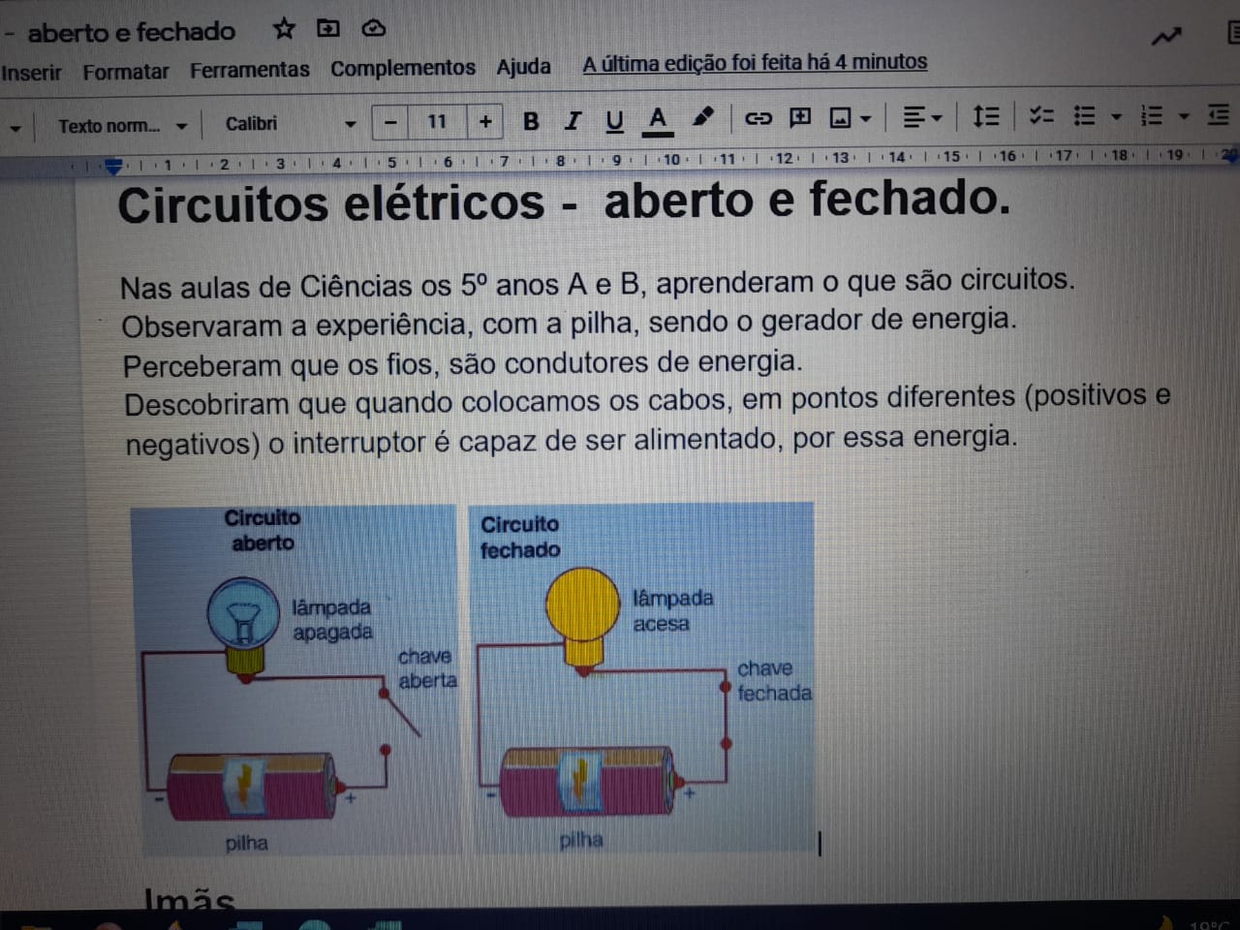Image resolution: width=1240 pixels, height=930 pixels.
Task: Click the Move to folder icon
Action: pyautogui.click(x=328, y=28)
